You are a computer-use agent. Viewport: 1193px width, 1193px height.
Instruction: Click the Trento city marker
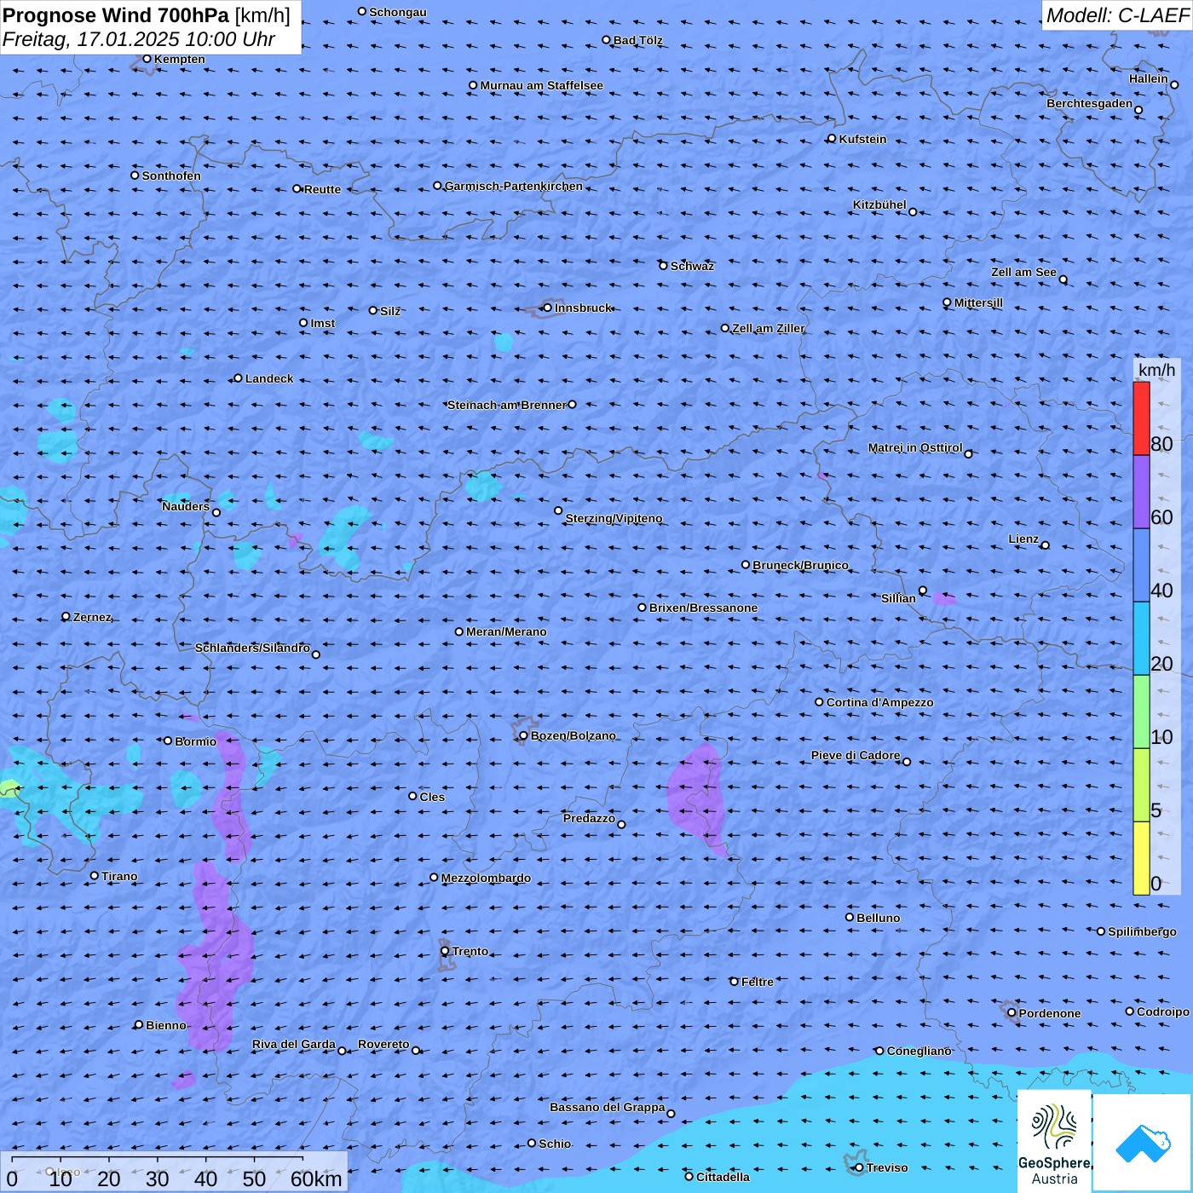(445, 951)
